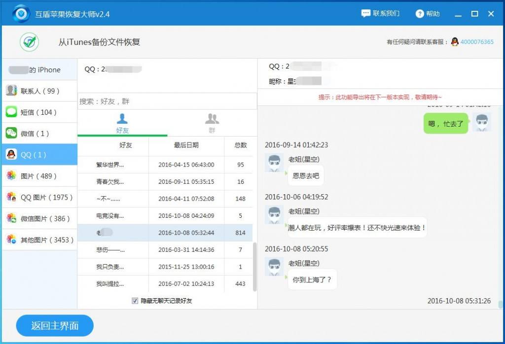
Task: Select the 微信图片 icon in sidebar
Action: click(x=11, y=218)
